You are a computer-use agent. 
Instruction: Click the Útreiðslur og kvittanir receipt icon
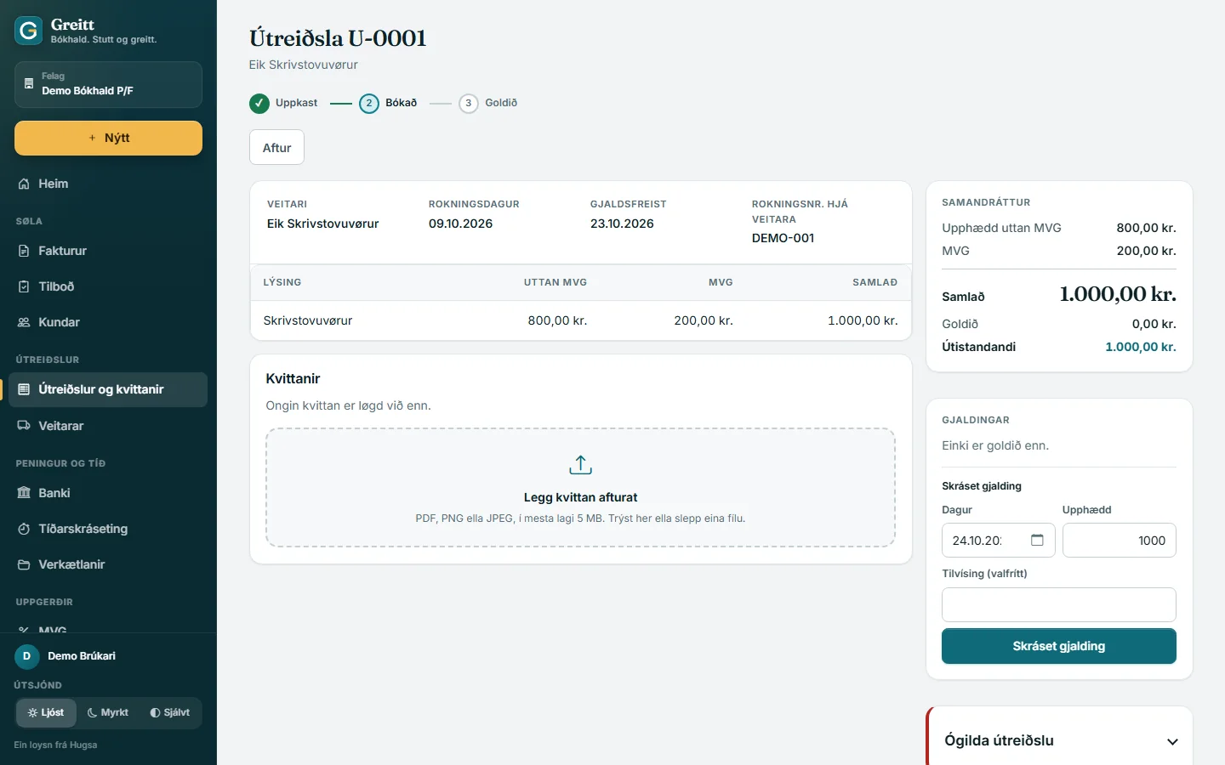coord(24,389)
